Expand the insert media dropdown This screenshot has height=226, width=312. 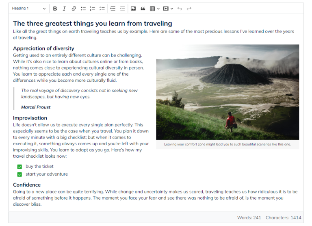[x=168, y=9]
